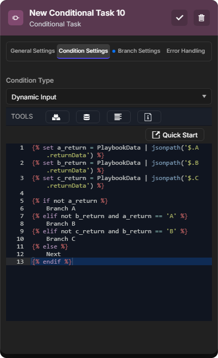Image resolution: width=218 pixels, height=358 pixels.
Task: Click the title New Conditional Task 10
Action: (x=77, y=13)
